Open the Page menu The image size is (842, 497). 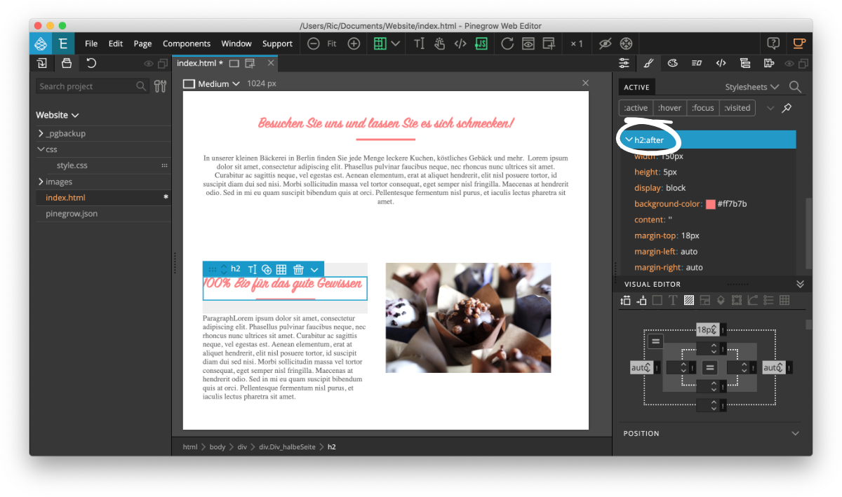[x=142, y=43]
